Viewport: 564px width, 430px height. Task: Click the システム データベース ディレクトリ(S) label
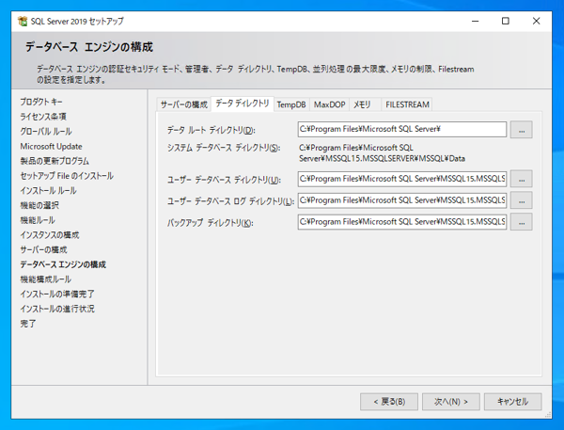(224, 148)
